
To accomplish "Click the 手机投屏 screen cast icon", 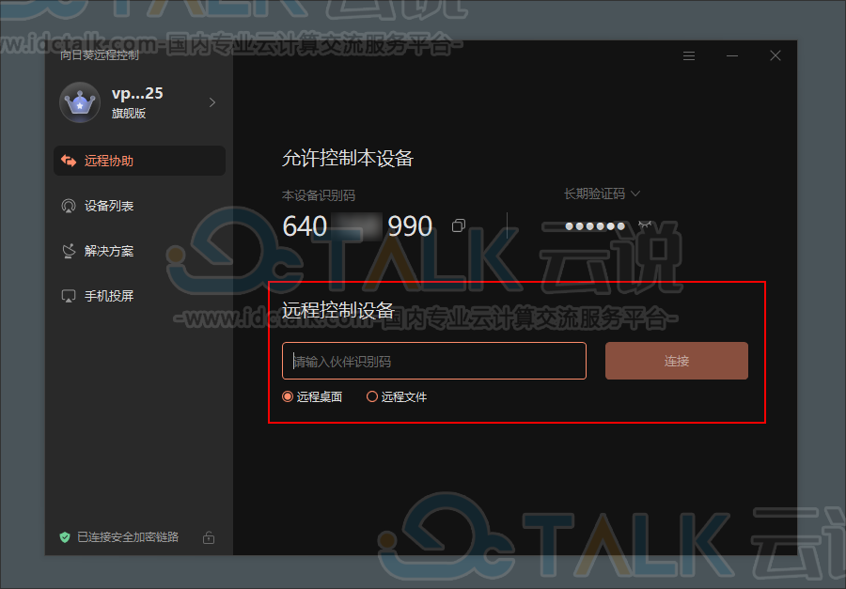I will tap(69, 296).
